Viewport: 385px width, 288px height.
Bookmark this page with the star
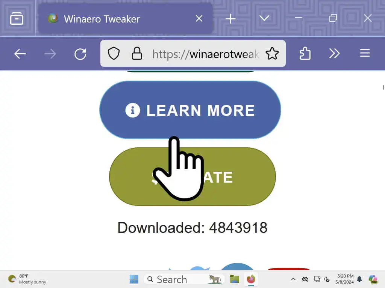coord(272,53)
